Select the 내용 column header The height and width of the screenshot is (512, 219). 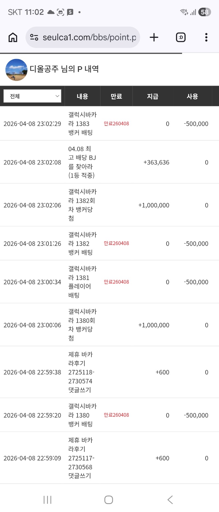coord(82,96)
